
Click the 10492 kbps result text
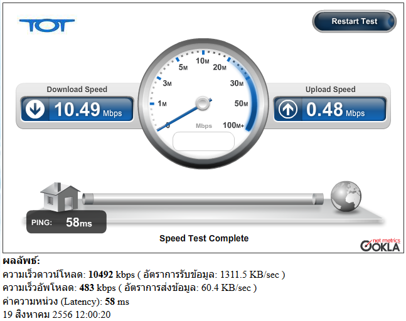(112, 275)
